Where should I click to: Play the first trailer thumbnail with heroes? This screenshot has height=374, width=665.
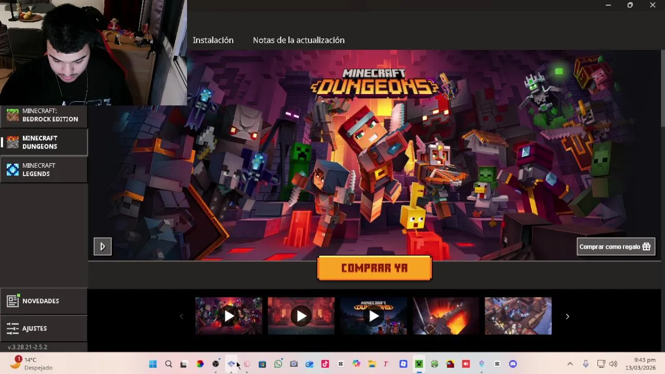[229, 316]
